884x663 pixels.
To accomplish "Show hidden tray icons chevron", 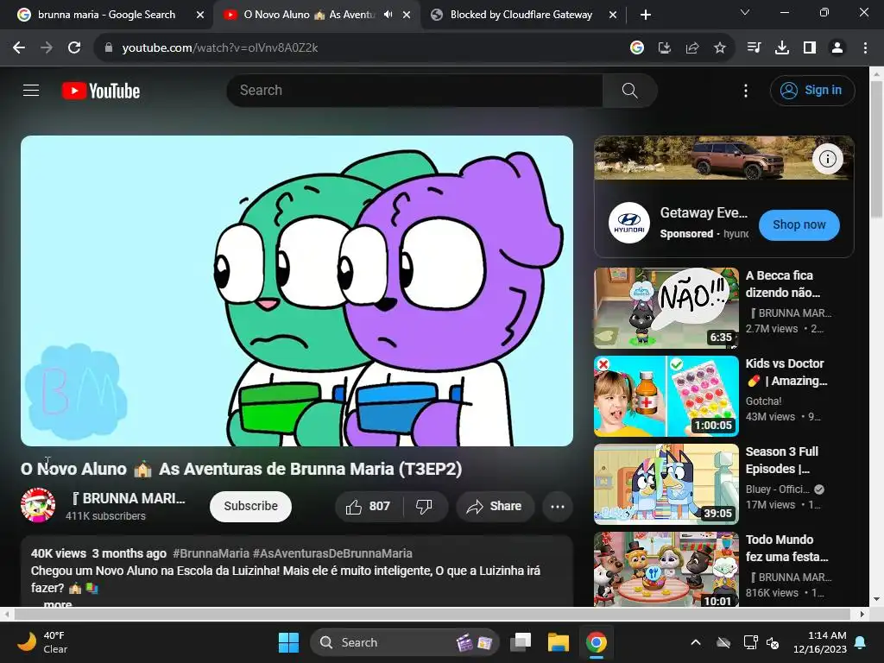I will [x=696, y=642].
